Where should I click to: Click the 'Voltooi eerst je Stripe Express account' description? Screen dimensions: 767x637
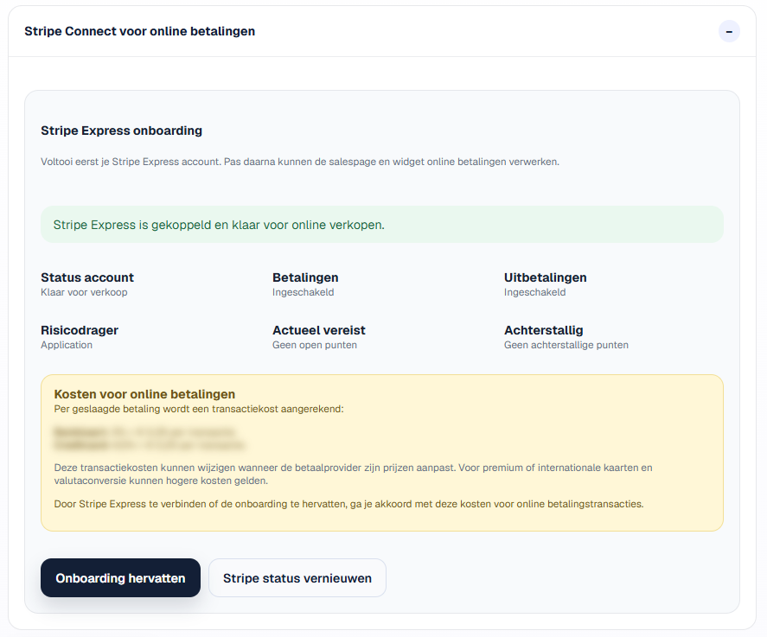point(300,162)
